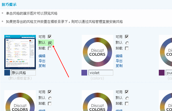
Task: Click 复制 link for 默认风格
Action: click(x=42, y=66)
